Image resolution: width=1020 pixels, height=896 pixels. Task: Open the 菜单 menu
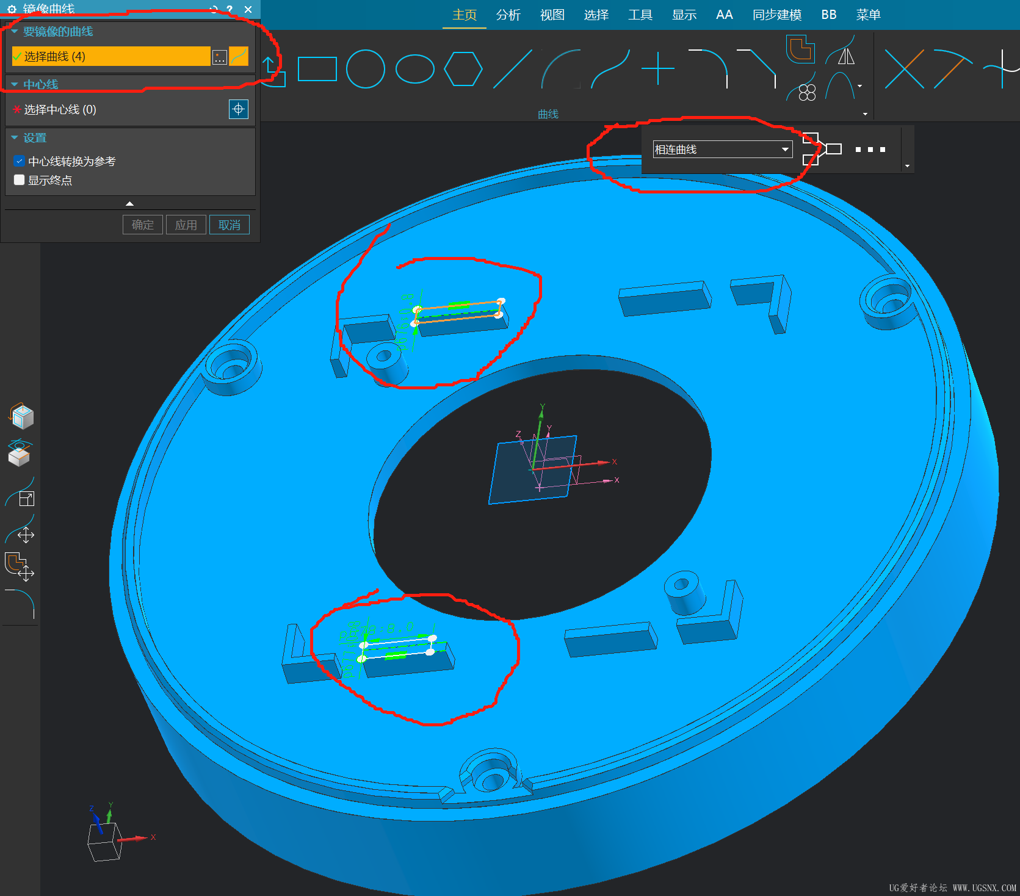click(868, 15)
